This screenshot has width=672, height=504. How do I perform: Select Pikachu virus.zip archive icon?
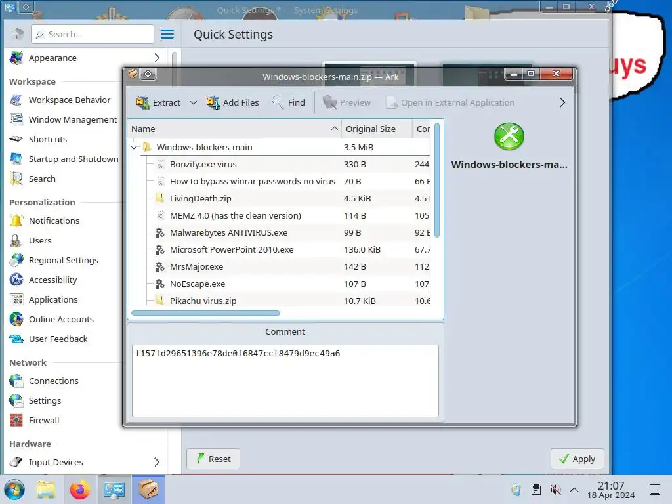pos(160,301)
